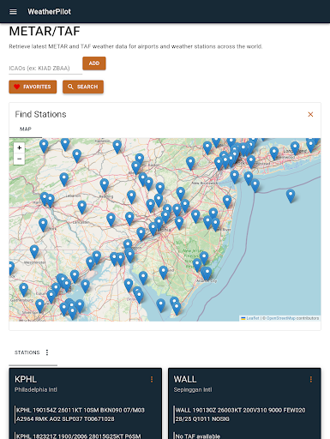The height and width of the screenshot is (439, 330).
Task: Focus the ICAOs input field
Action: coord(45,69)
